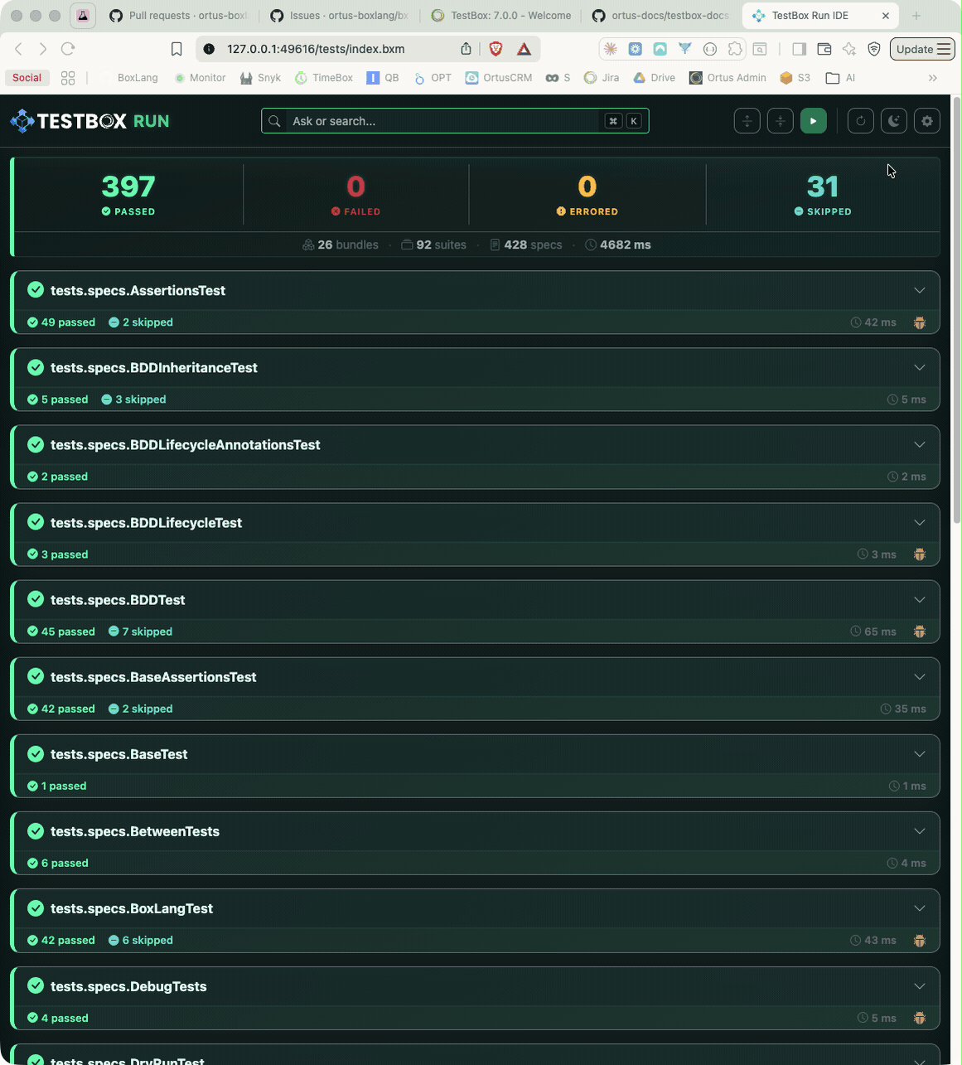This screenshot has height=1065, width=962.
Task: Toggle the FAILED results filter
Action: 355,195
